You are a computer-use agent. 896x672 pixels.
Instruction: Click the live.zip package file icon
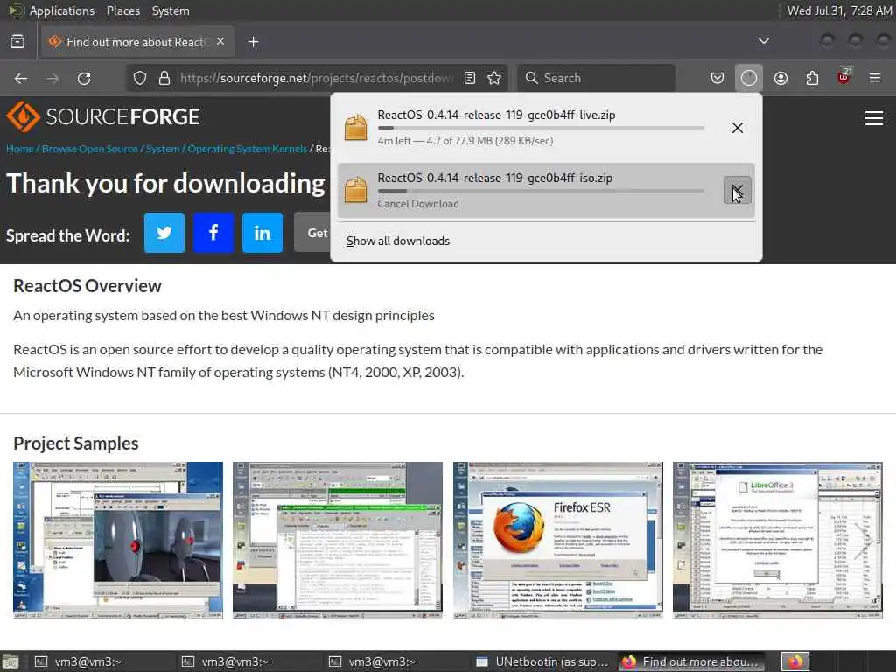355,127
